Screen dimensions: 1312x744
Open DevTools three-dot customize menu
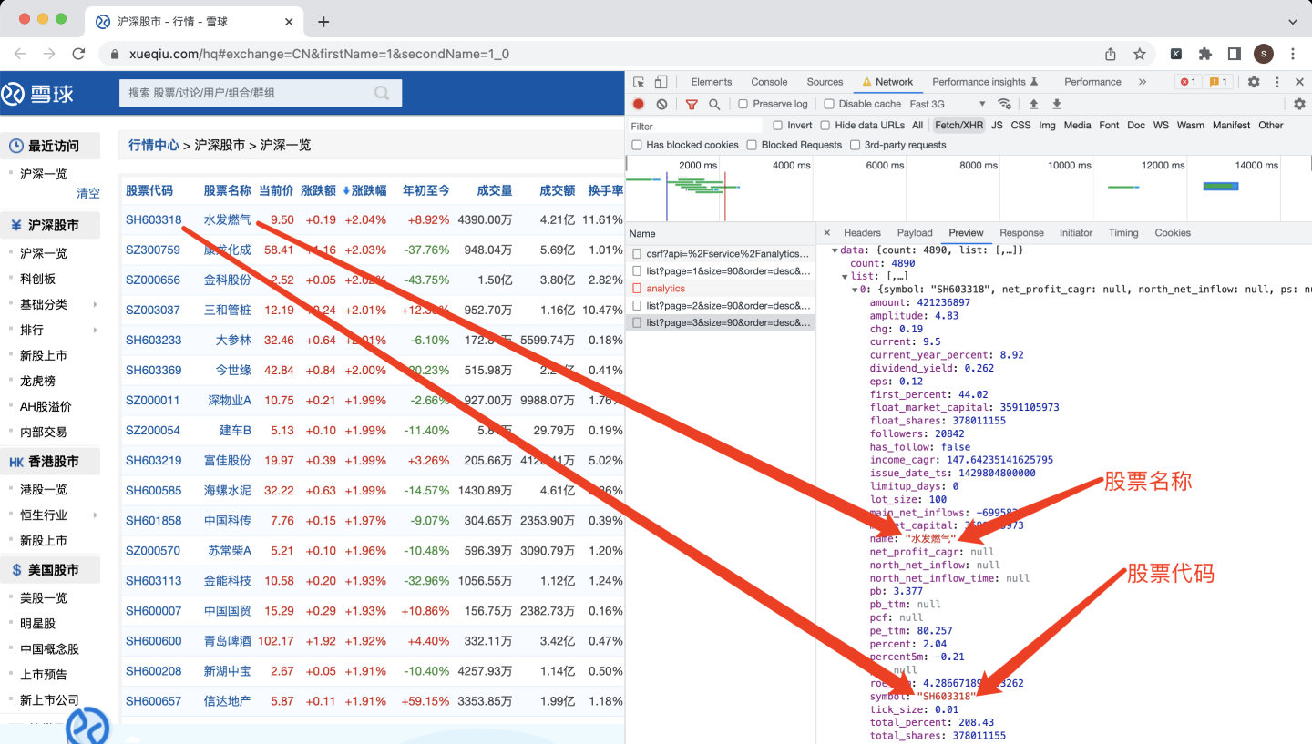click(x=1277, y=82)
